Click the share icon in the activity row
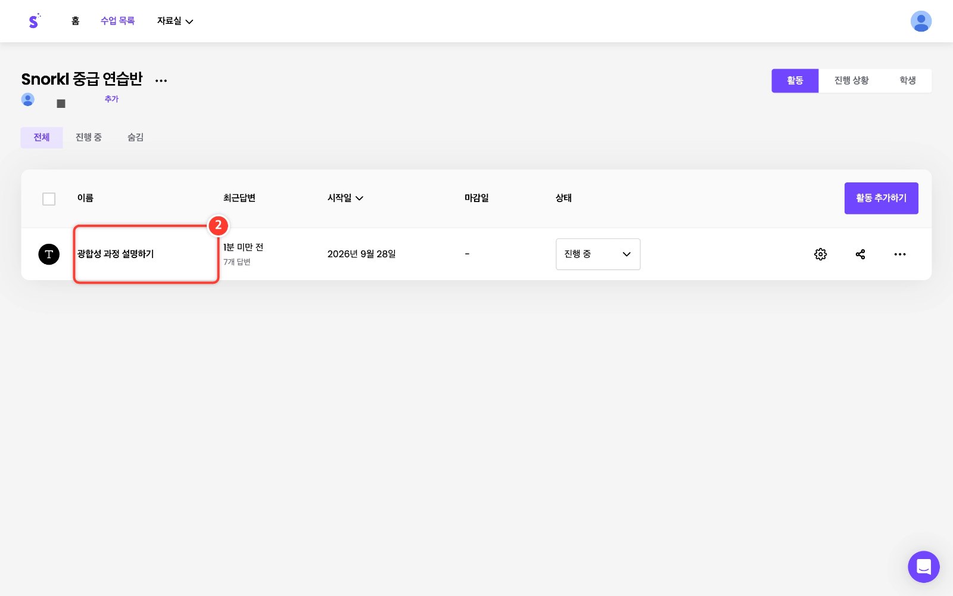Viewport: 953px width, 596px height. pyautogui.click(x=860, y=254)
